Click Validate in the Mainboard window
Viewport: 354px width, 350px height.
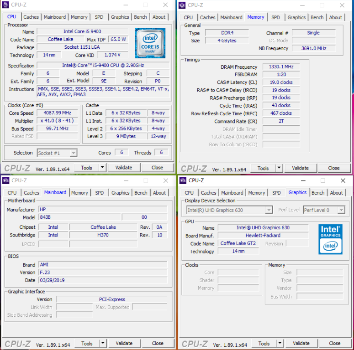[124, 343]
